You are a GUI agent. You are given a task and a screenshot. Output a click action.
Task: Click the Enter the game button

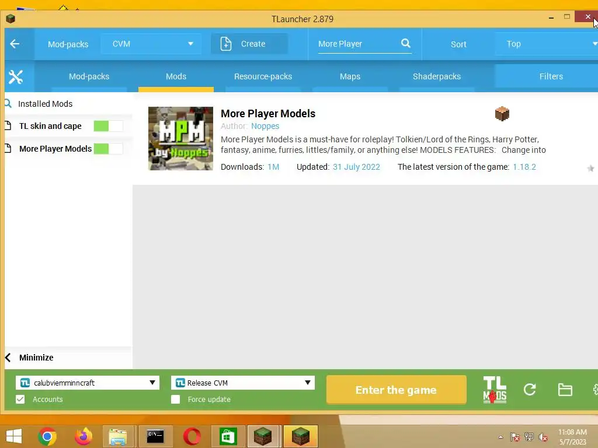pos(397,390)
